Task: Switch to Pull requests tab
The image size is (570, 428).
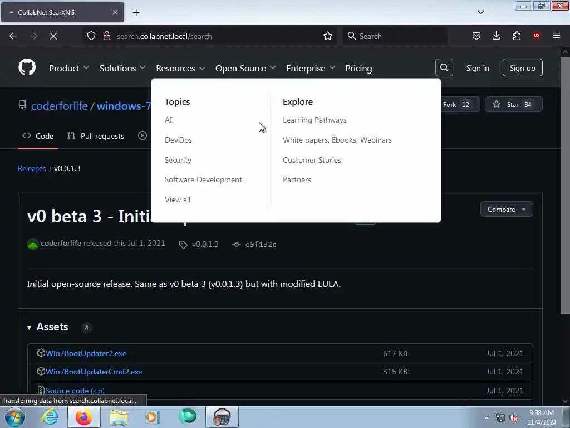Action: point(96,136)
